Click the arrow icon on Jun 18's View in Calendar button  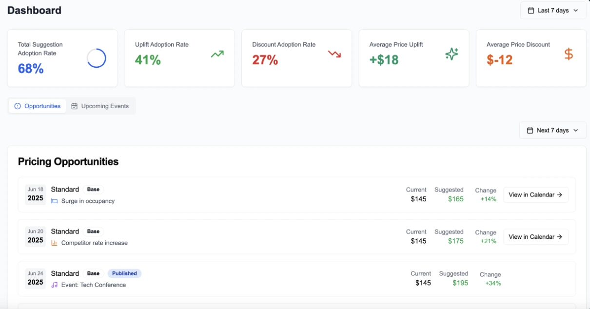click(561, 194)
